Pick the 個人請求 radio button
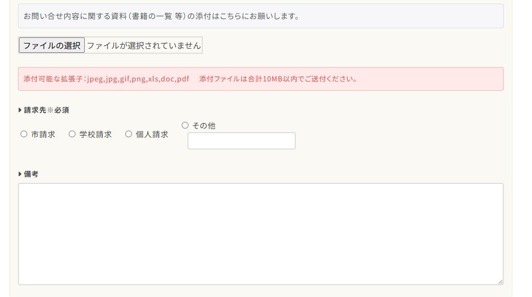 click(128, 134)
